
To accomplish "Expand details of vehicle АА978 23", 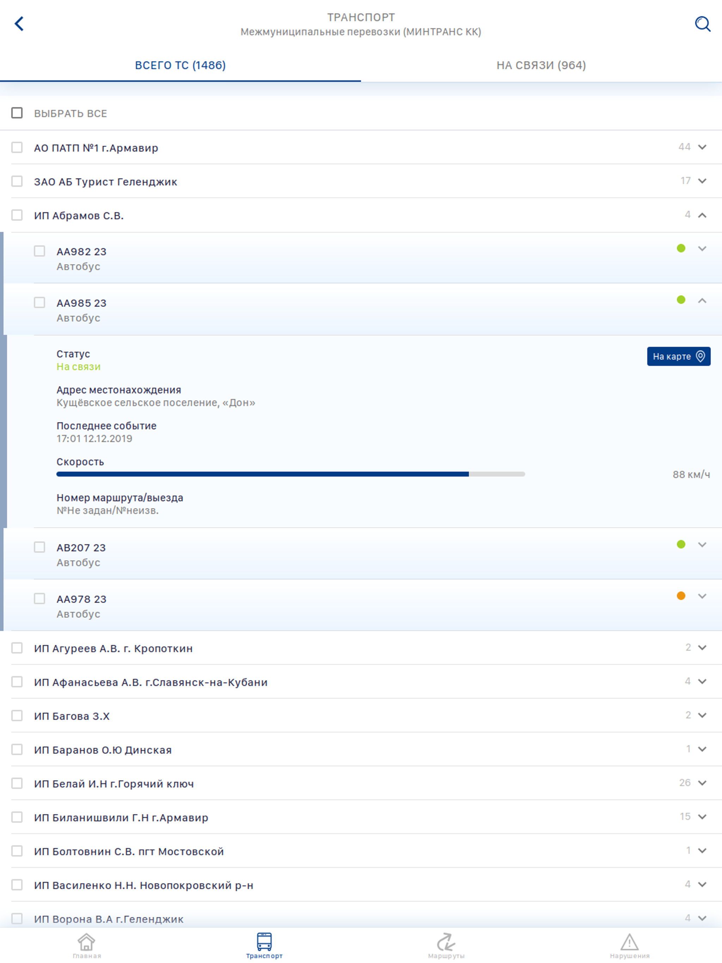I will click(702, 596).
